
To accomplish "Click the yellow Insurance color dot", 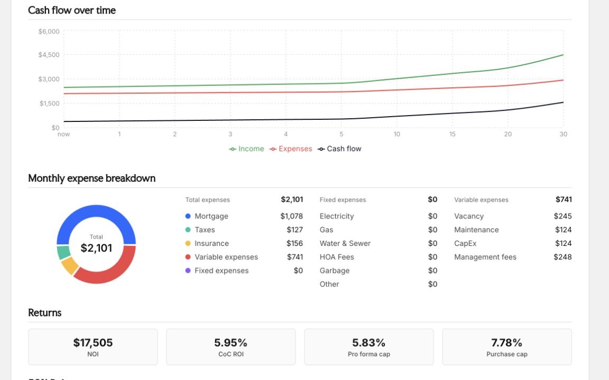I will coord(188,243).
